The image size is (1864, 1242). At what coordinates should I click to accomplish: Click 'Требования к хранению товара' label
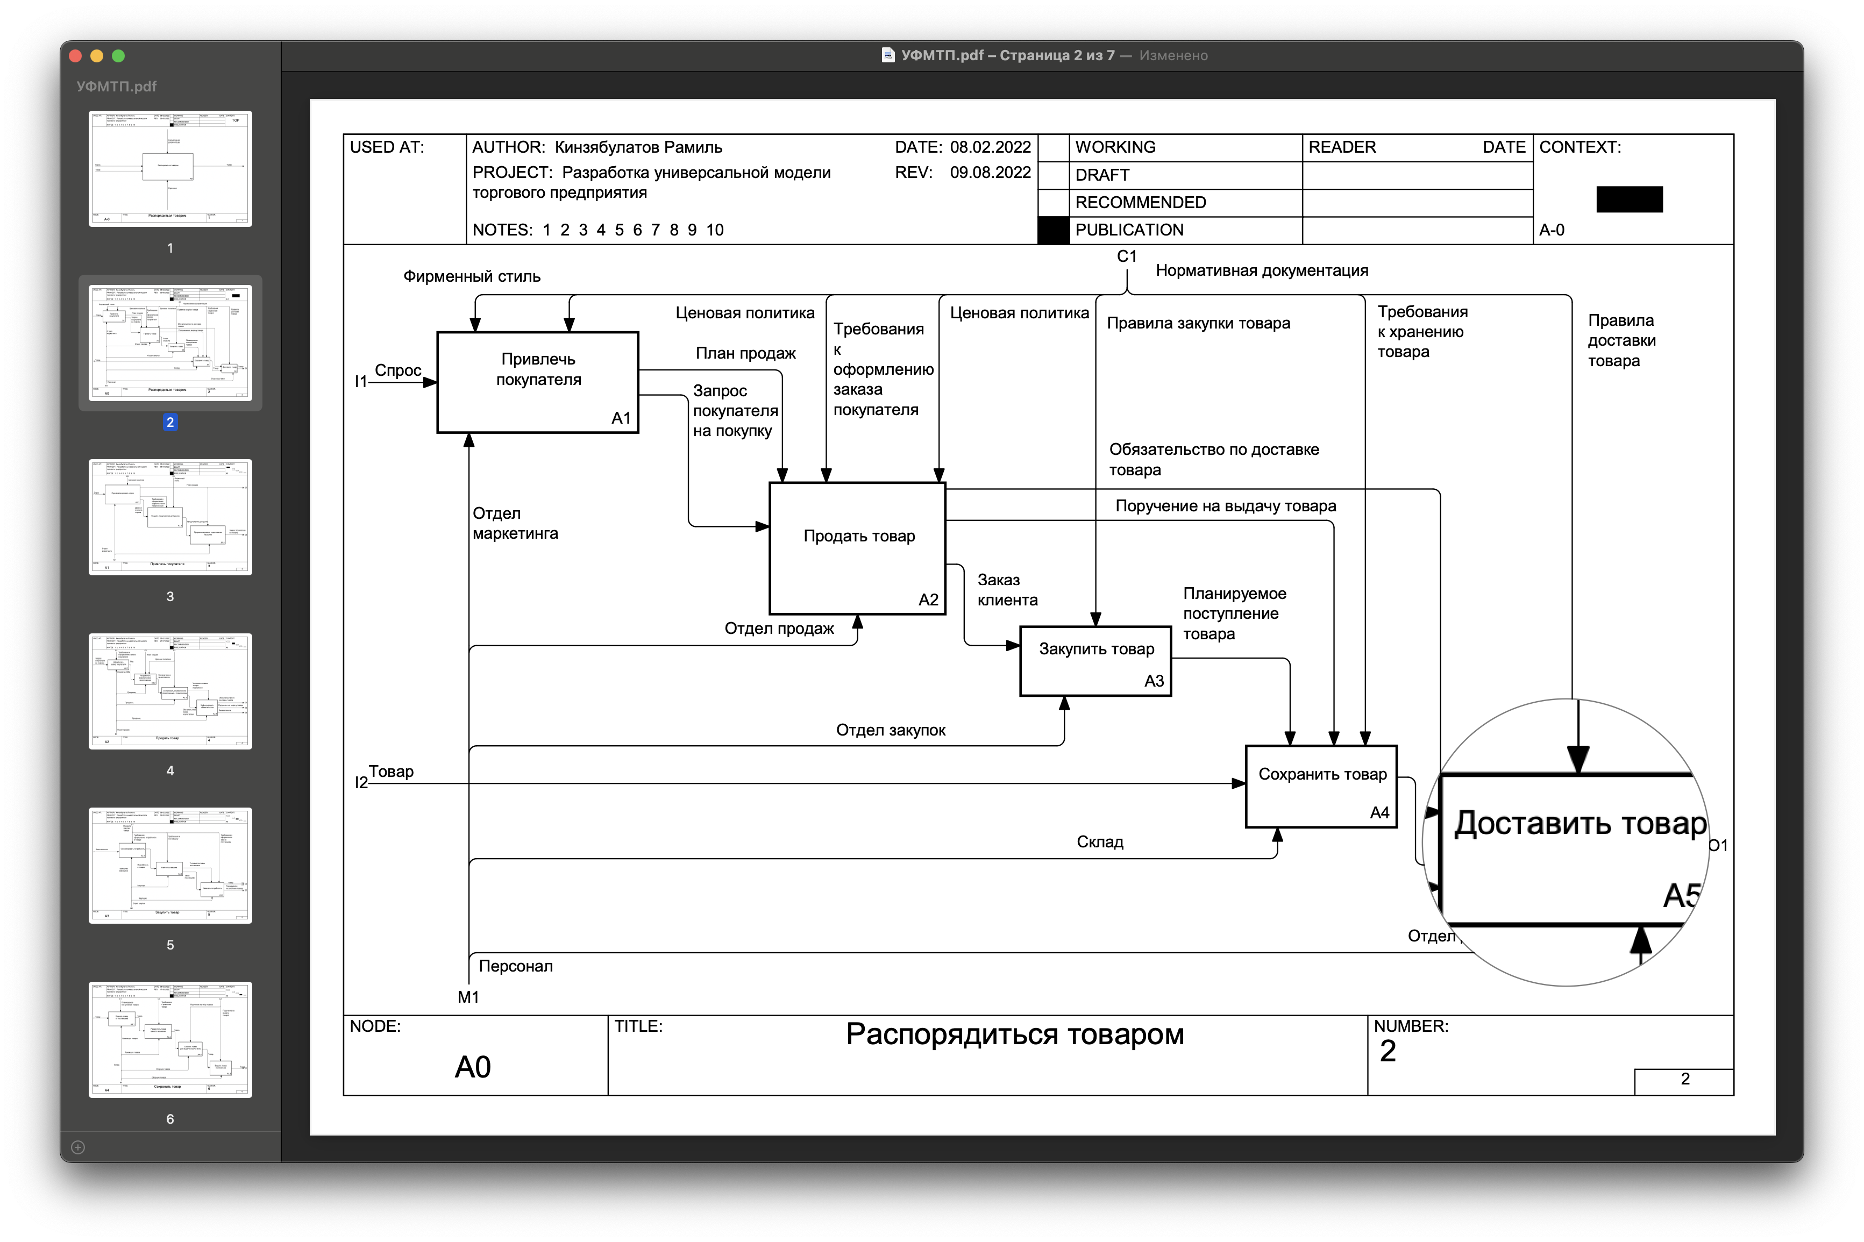tap(1422, 332)
